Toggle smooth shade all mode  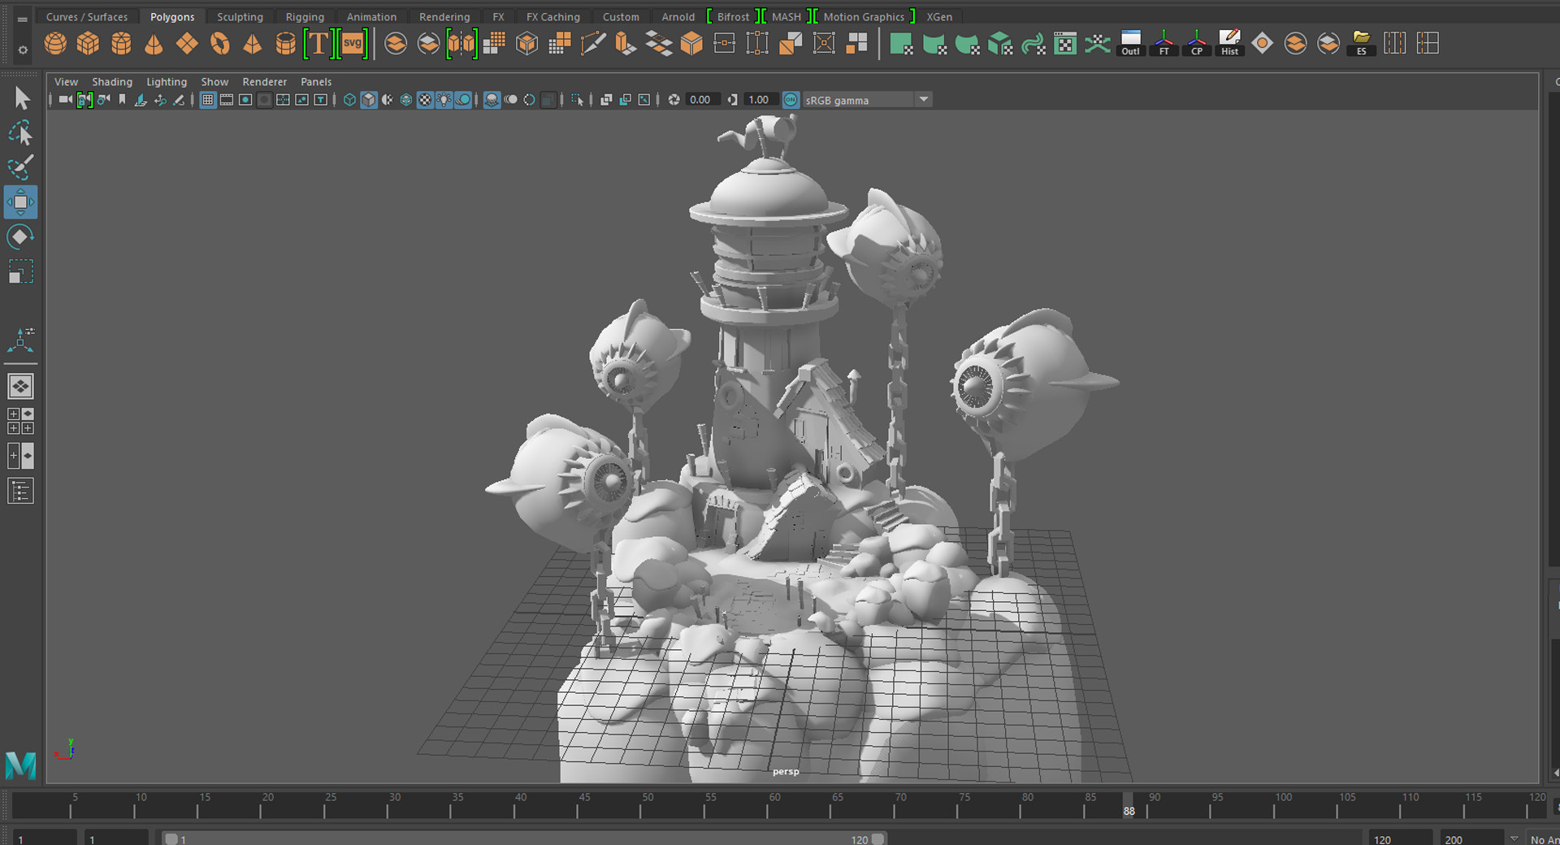369,100
